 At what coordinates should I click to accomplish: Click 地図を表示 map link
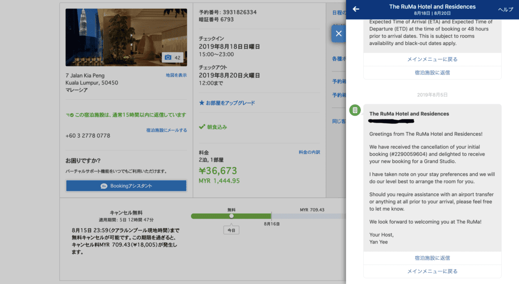[x=176, y=75]
